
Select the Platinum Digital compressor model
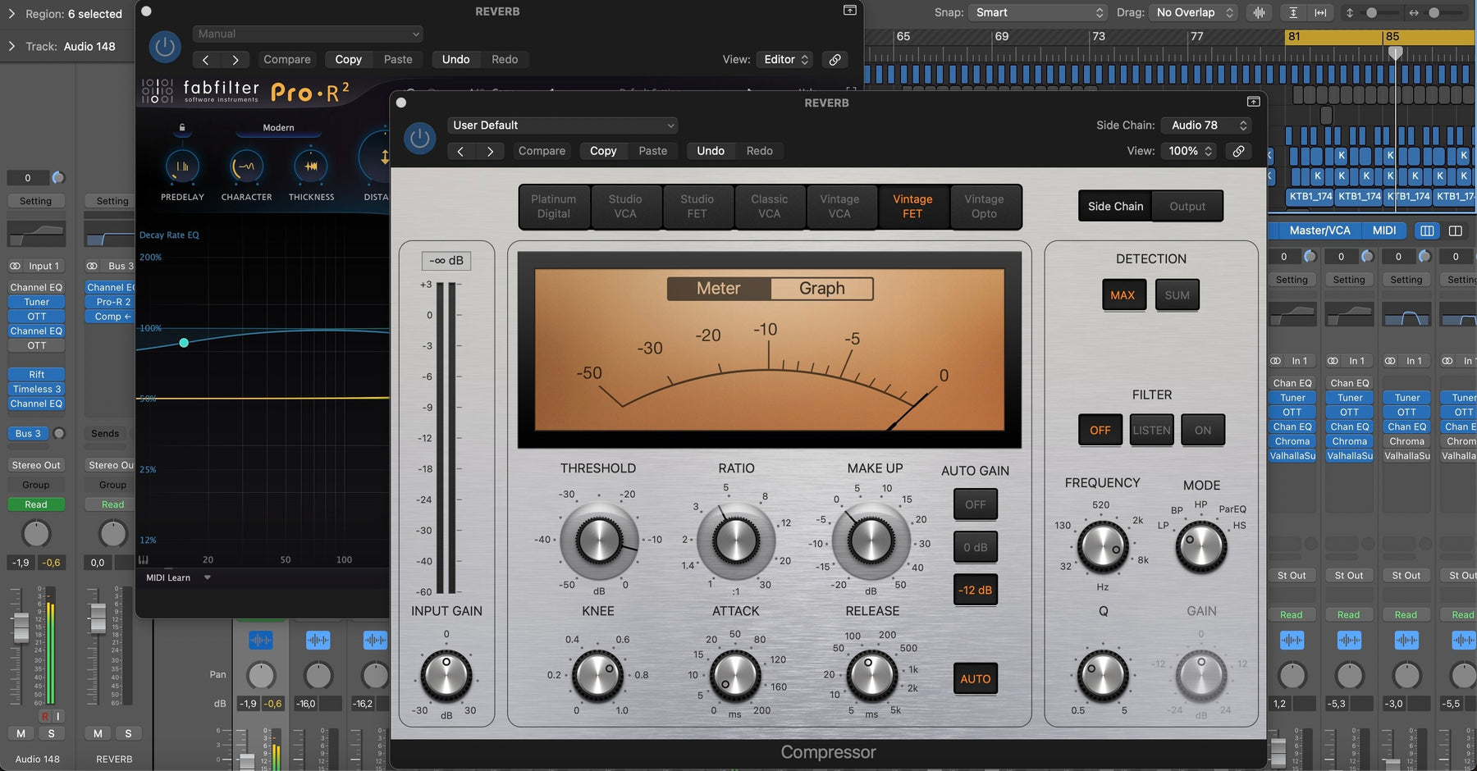pyautogui.click(x=554, y=207)
